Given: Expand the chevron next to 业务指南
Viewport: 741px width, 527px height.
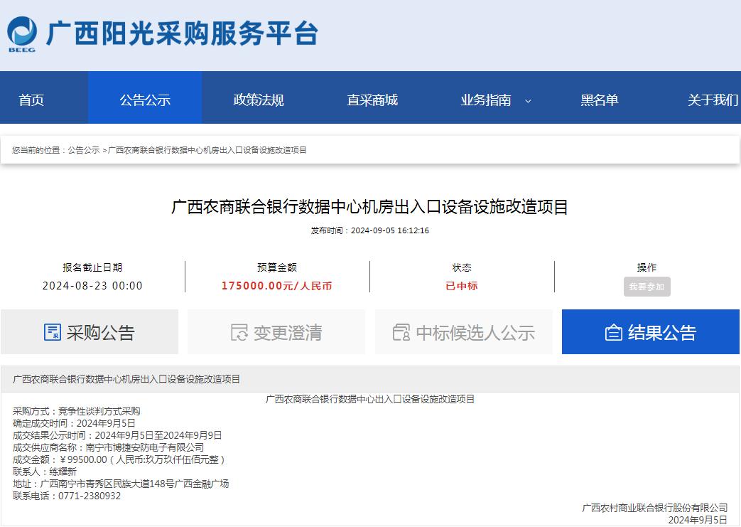Looking at the screenshot, I should pos(529,101).
